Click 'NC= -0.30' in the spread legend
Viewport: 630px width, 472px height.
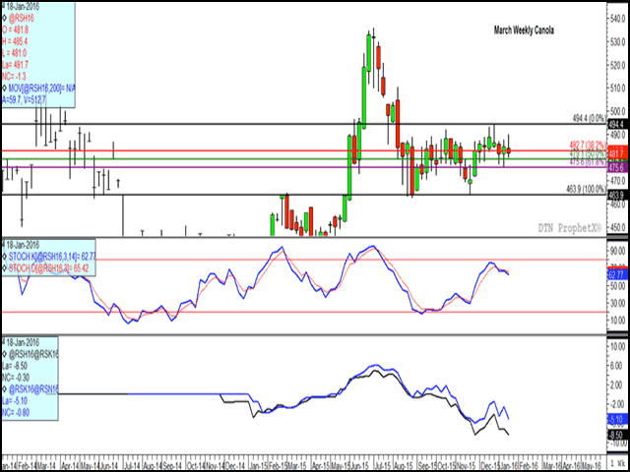point(16,378)
